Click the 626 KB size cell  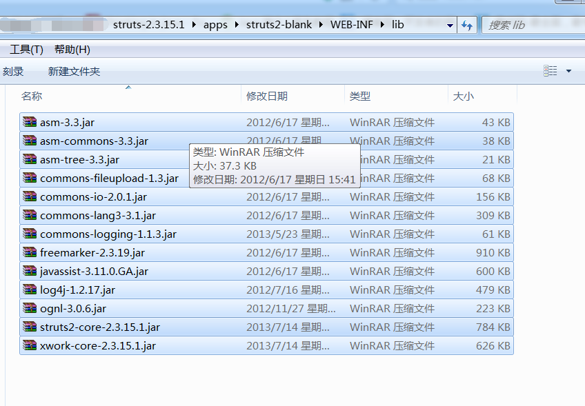pyautogui.click(x=493, y=346)
